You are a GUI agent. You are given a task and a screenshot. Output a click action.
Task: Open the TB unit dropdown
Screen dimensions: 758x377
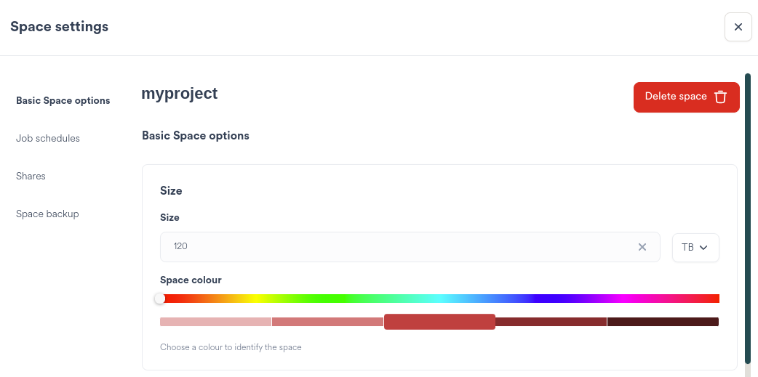[x=695, y=247]
